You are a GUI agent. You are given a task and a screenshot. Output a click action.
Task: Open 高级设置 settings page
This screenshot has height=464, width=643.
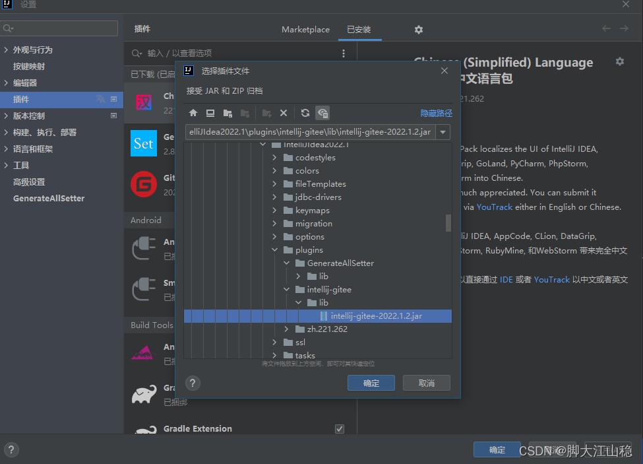[x=29, y=182]
